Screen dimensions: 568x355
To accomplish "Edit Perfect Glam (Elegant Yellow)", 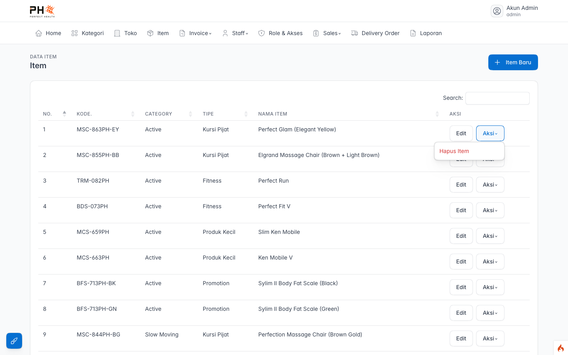I will [461, 133].
